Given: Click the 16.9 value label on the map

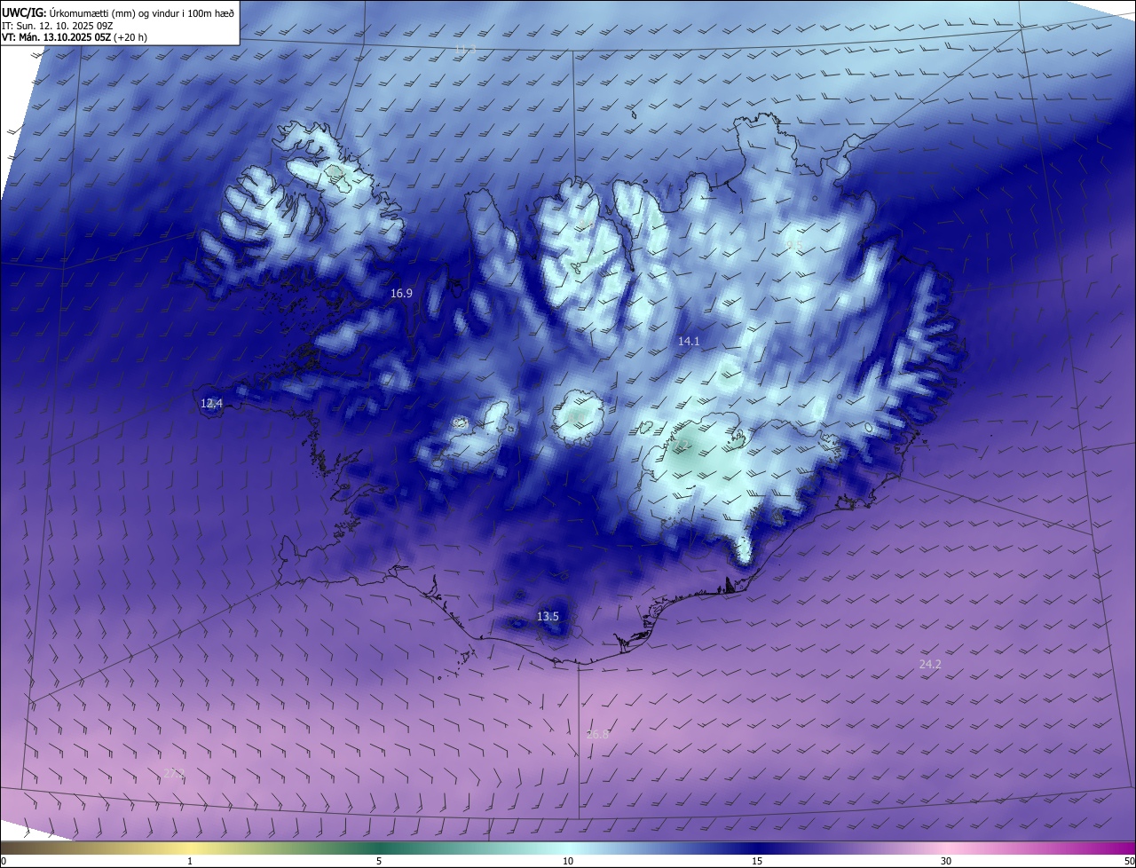Looking at the screenshot, I should click(402, 293).
